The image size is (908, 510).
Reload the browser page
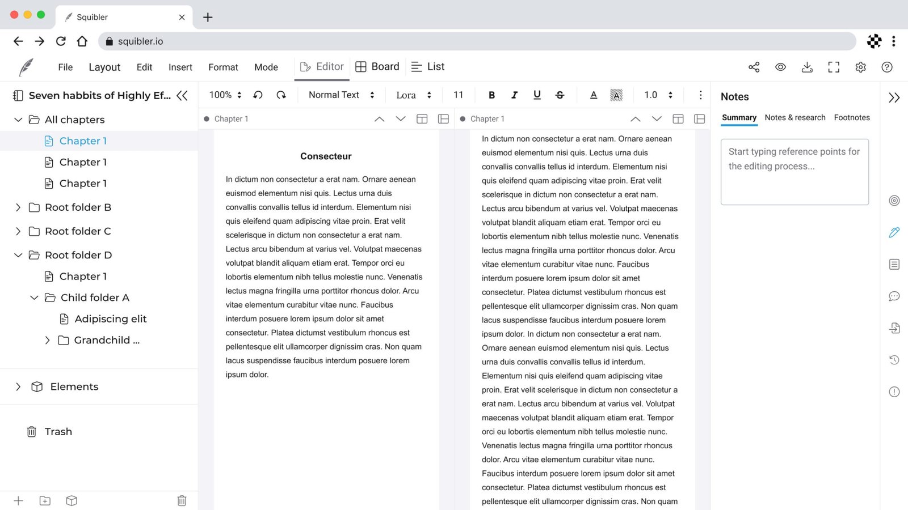pyautogui.click(x=61, y=41)
